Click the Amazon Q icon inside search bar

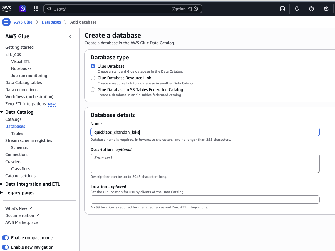tap(196, 9)
